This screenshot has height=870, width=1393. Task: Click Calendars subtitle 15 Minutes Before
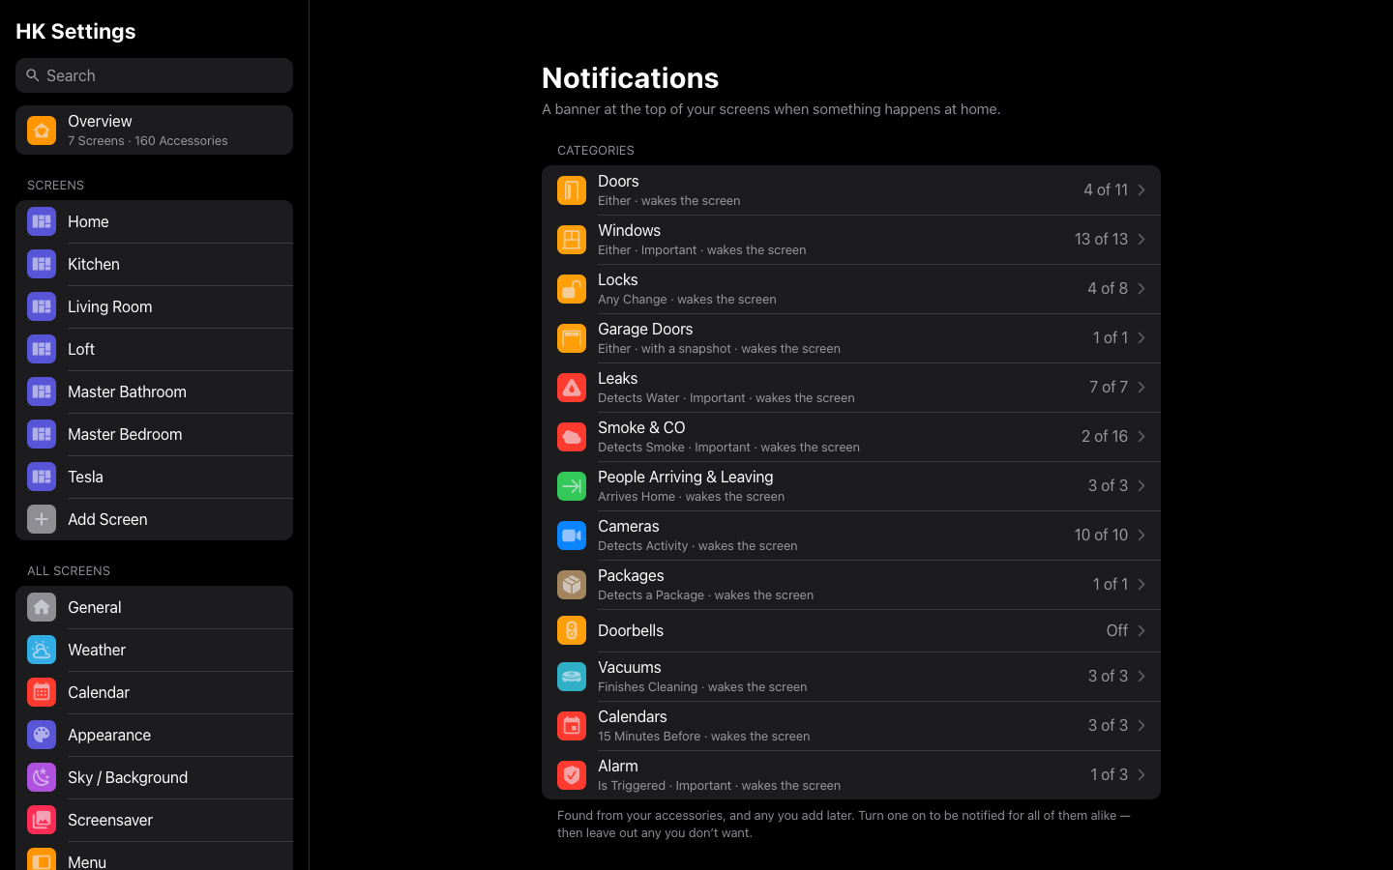pos(649,737)
